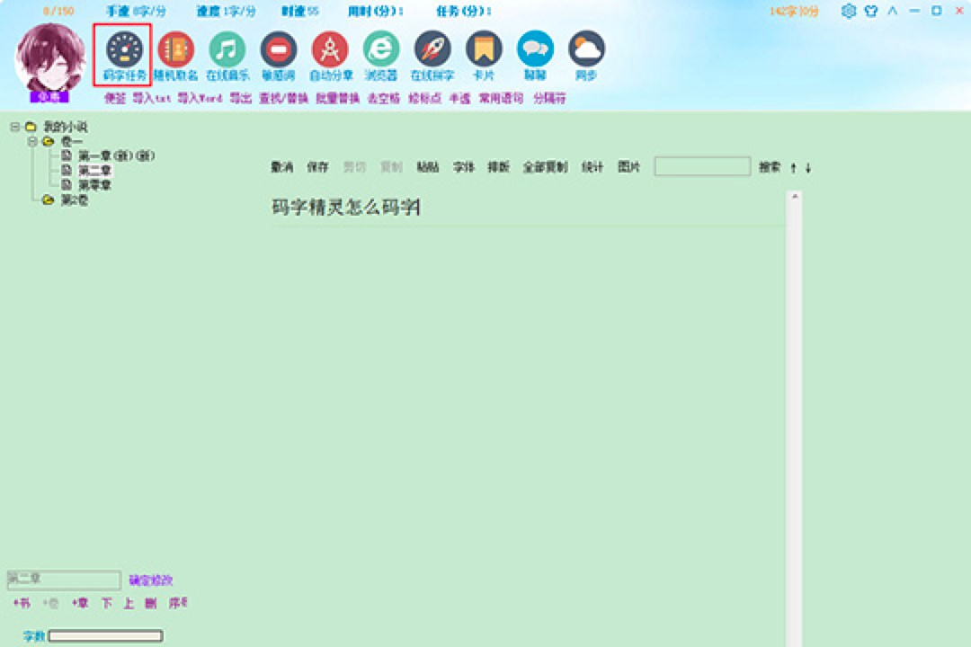Open the 浏览器 browser icon
Screen dimensions: 971x647
pos(381,49)
